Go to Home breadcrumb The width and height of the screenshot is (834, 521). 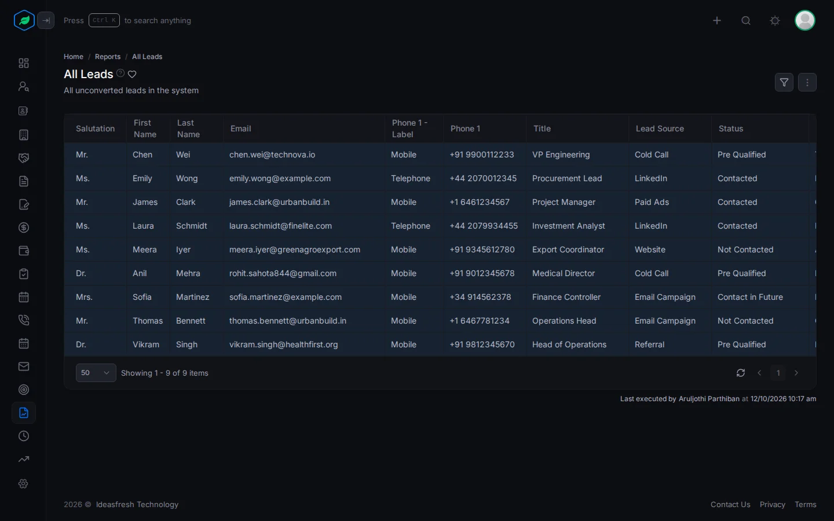74,57
